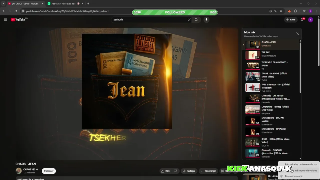Viewport: 320px width, 180px height.
Task: Click the Mon mix playlist title
Action: click(250, 32)
